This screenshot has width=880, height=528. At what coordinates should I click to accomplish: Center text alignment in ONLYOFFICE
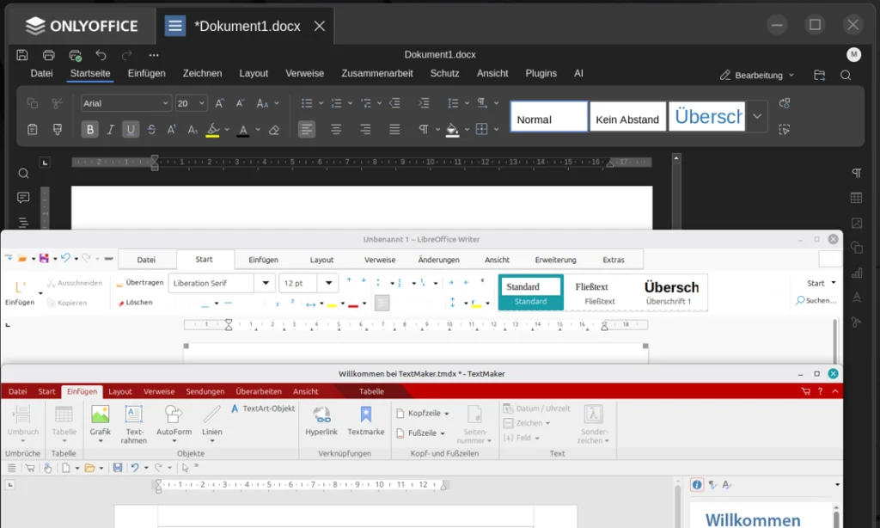coord(336,130)
